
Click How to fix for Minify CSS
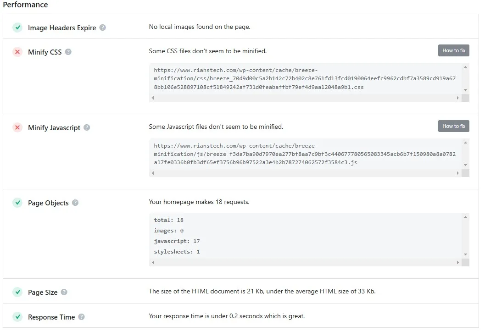pos(453,50)
